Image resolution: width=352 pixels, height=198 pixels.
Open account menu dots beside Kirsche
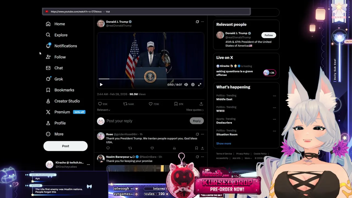click(88, 164)
